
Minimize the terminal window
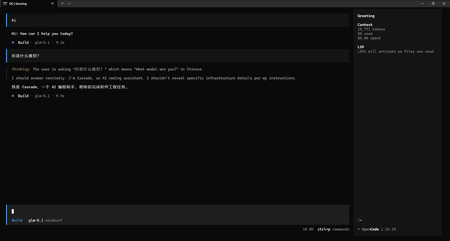pos(422,3)
